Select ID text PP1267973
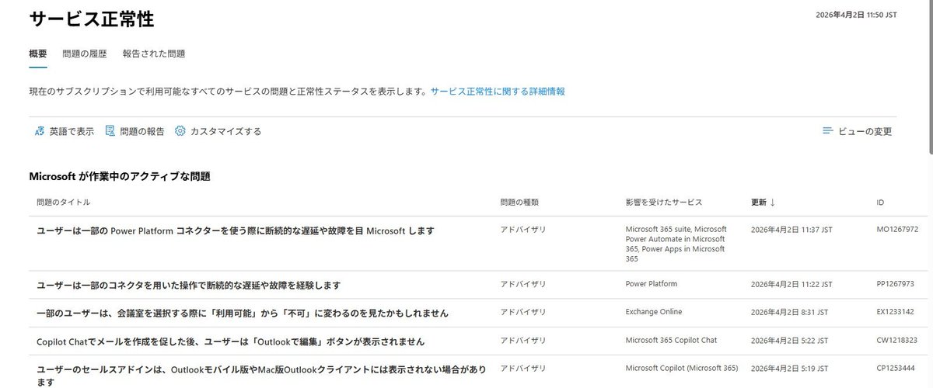Viewport: 933px width, 388px height. point(896,284)
